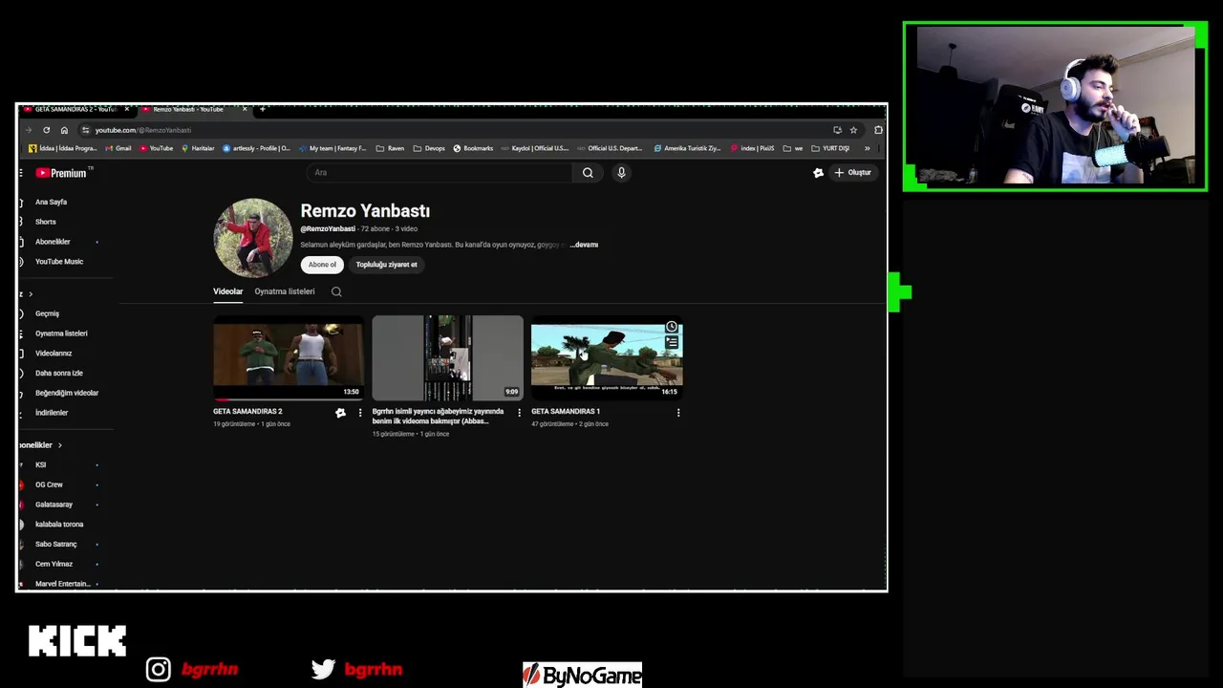
Task: Open Geçmiş history in sidebar
Action: point(47,313)
